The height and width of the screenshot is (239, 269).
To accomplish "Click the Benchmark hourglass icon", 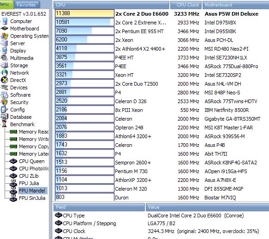I will [x=5, y=124].
